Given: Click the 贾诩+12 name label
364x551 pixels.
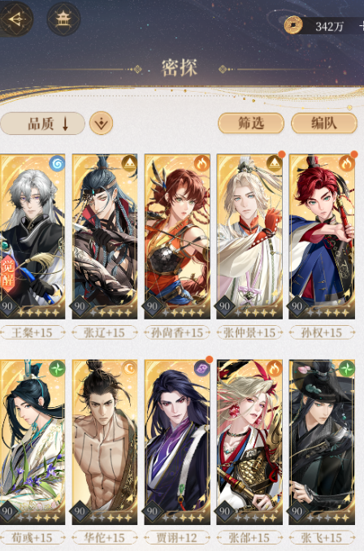Looking at the screenshot, I should click(x=177, y=538).
